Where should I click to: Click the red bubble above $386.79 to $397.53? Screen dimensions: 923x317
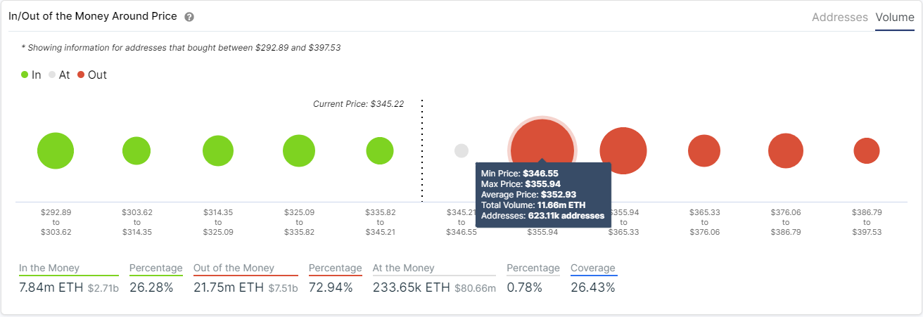[867, 150]
